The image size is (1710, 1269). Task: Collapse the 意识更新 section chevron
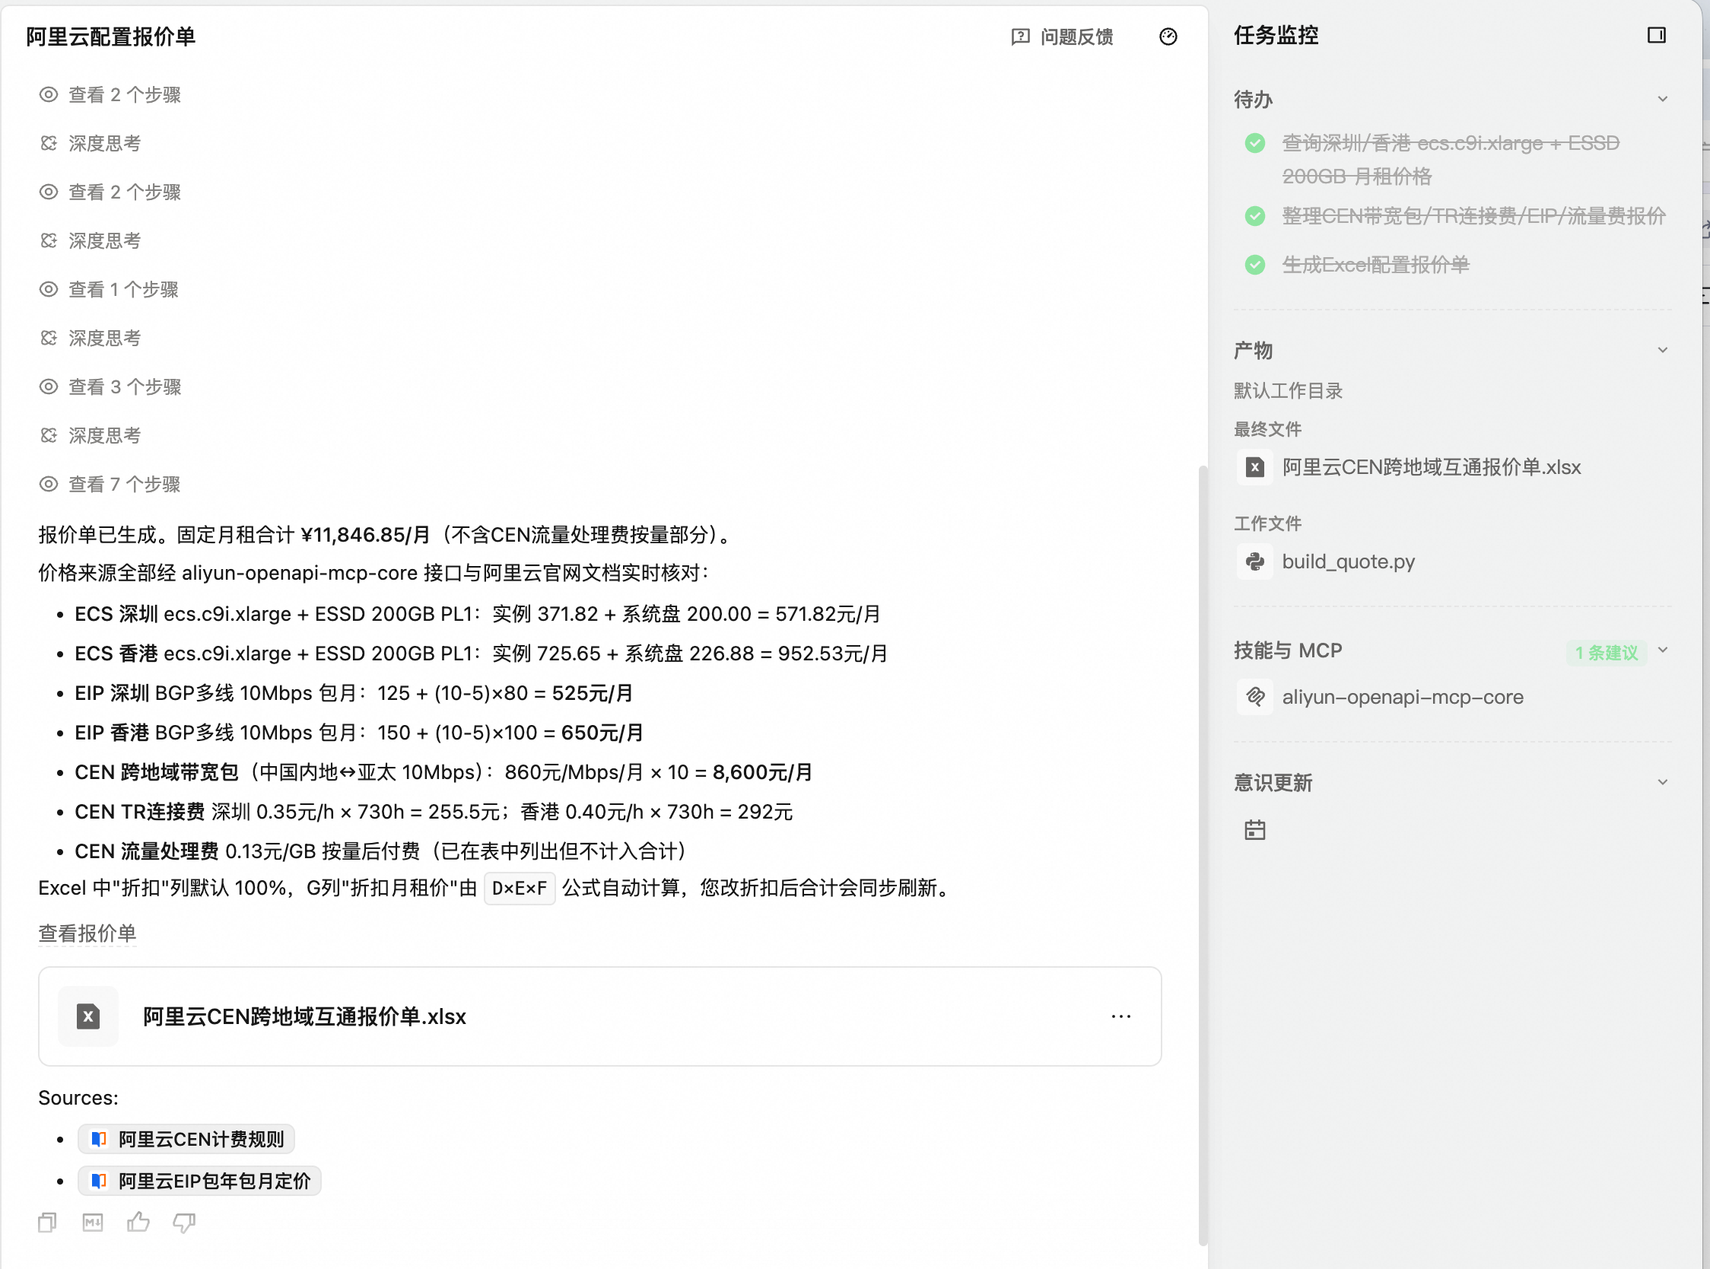[x=1662, y=782]
